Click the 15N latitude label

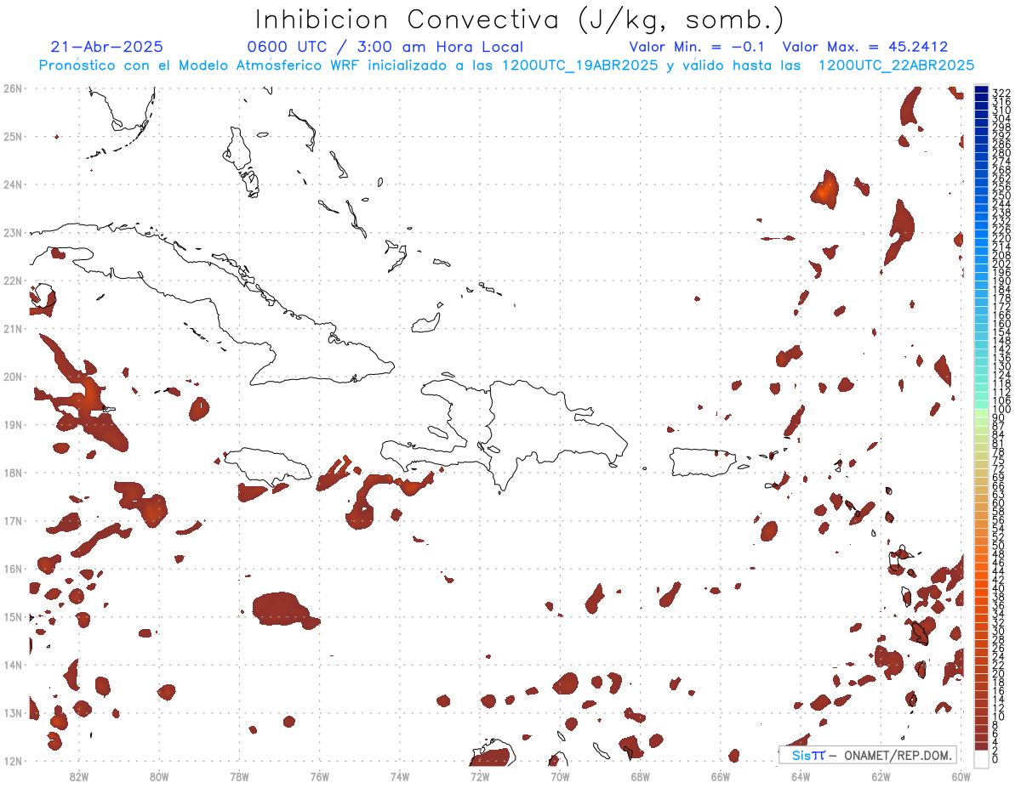click(13, 616)
